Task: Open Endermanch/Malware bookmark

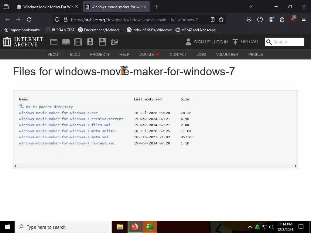Action: coord(100,30)
